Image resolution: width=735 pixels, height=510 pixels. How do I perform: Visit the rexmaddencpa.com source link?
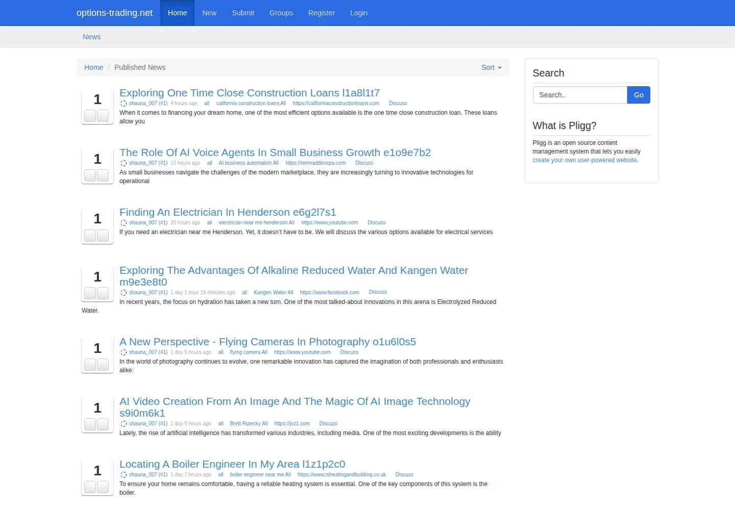pyautogui.click(x=315, y=163)
